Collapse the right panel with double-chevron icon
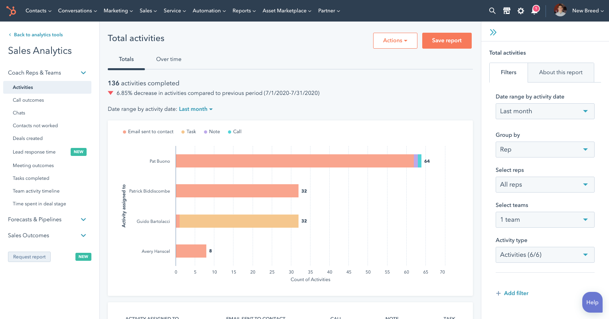The image size is (609, 319). (493, 32)
